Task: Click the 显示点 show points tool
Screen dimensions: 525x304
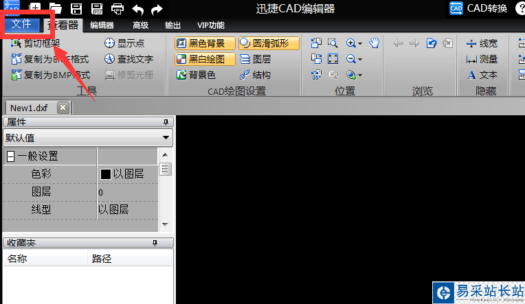Action: coord(124,43)
